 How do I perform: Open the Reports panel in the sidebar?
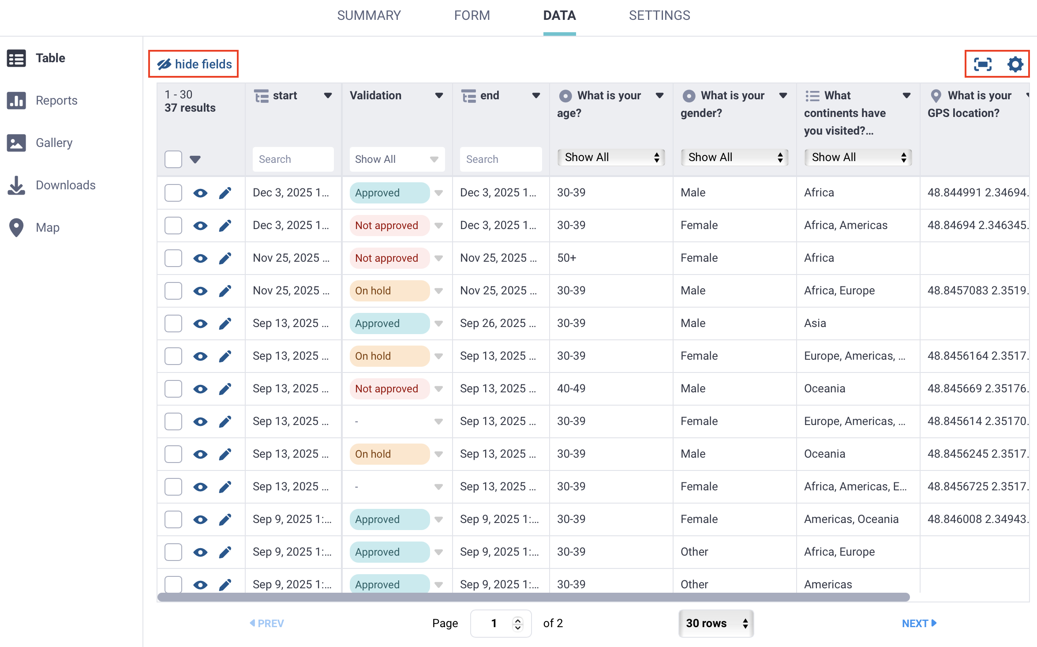coord(56,100)
